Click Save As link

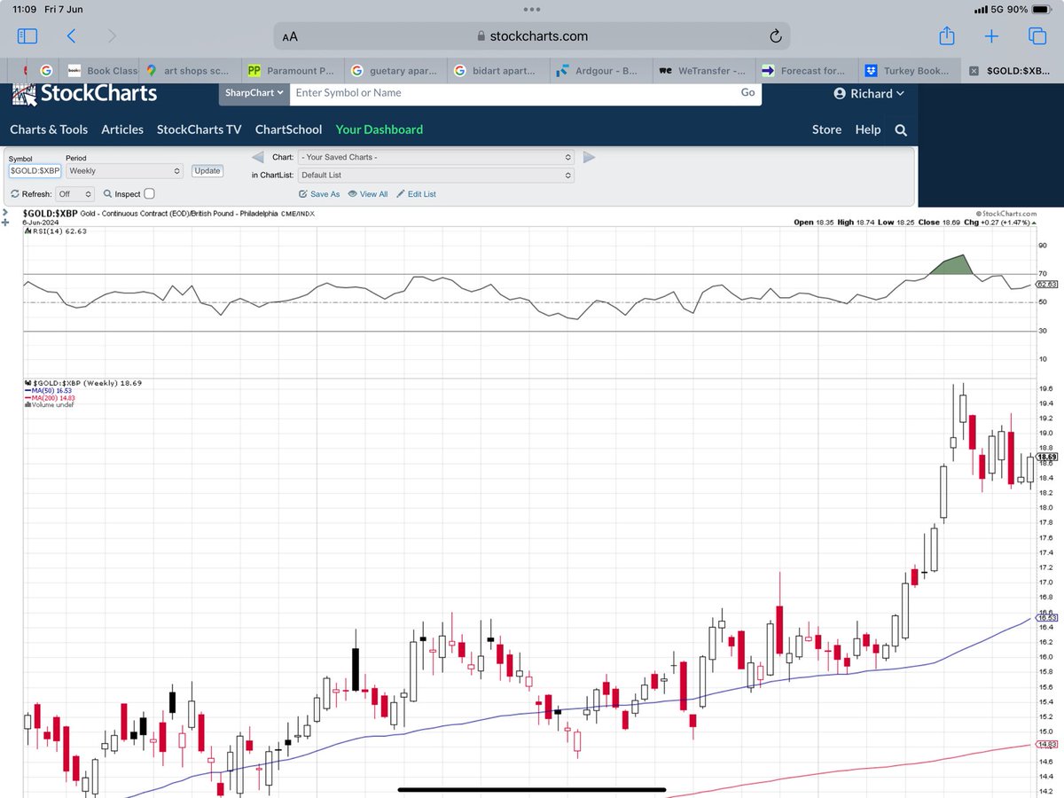[x=319, y=194]
